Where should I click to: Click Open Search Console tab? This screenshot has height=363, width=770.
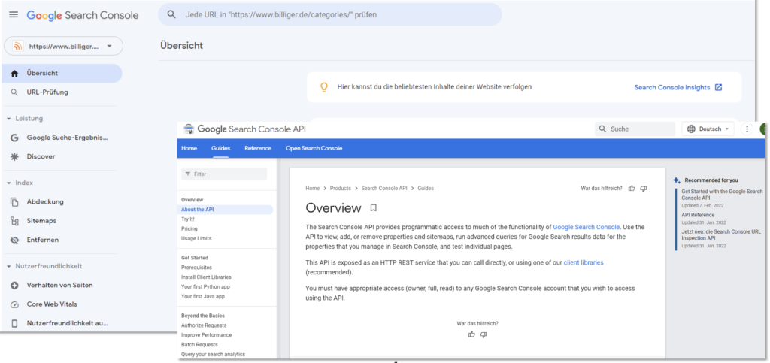(x=314, y=148)
